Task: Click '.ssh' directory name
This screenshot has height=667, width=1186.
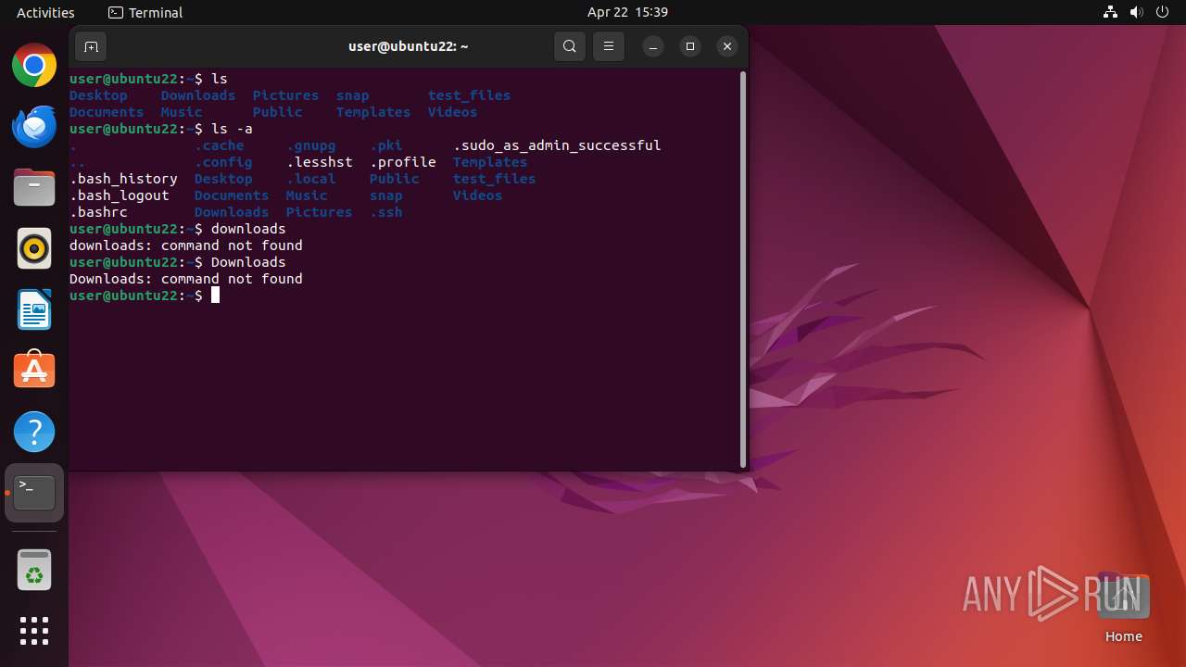Action: pos(386,212)
